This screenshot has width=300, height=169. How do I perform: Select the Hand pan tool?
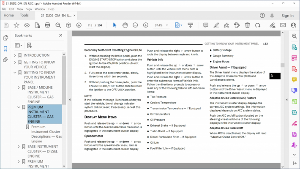click(x=125, y=25)
